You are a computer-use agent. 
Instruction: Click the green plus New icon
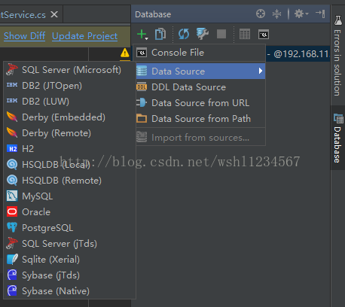[x=142, y=35]
